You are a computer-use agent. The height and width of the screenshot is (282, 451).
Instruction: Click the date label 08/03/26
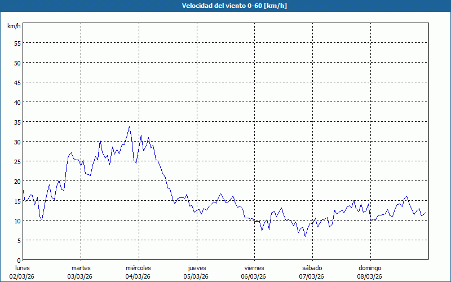(x=370, y=276)
